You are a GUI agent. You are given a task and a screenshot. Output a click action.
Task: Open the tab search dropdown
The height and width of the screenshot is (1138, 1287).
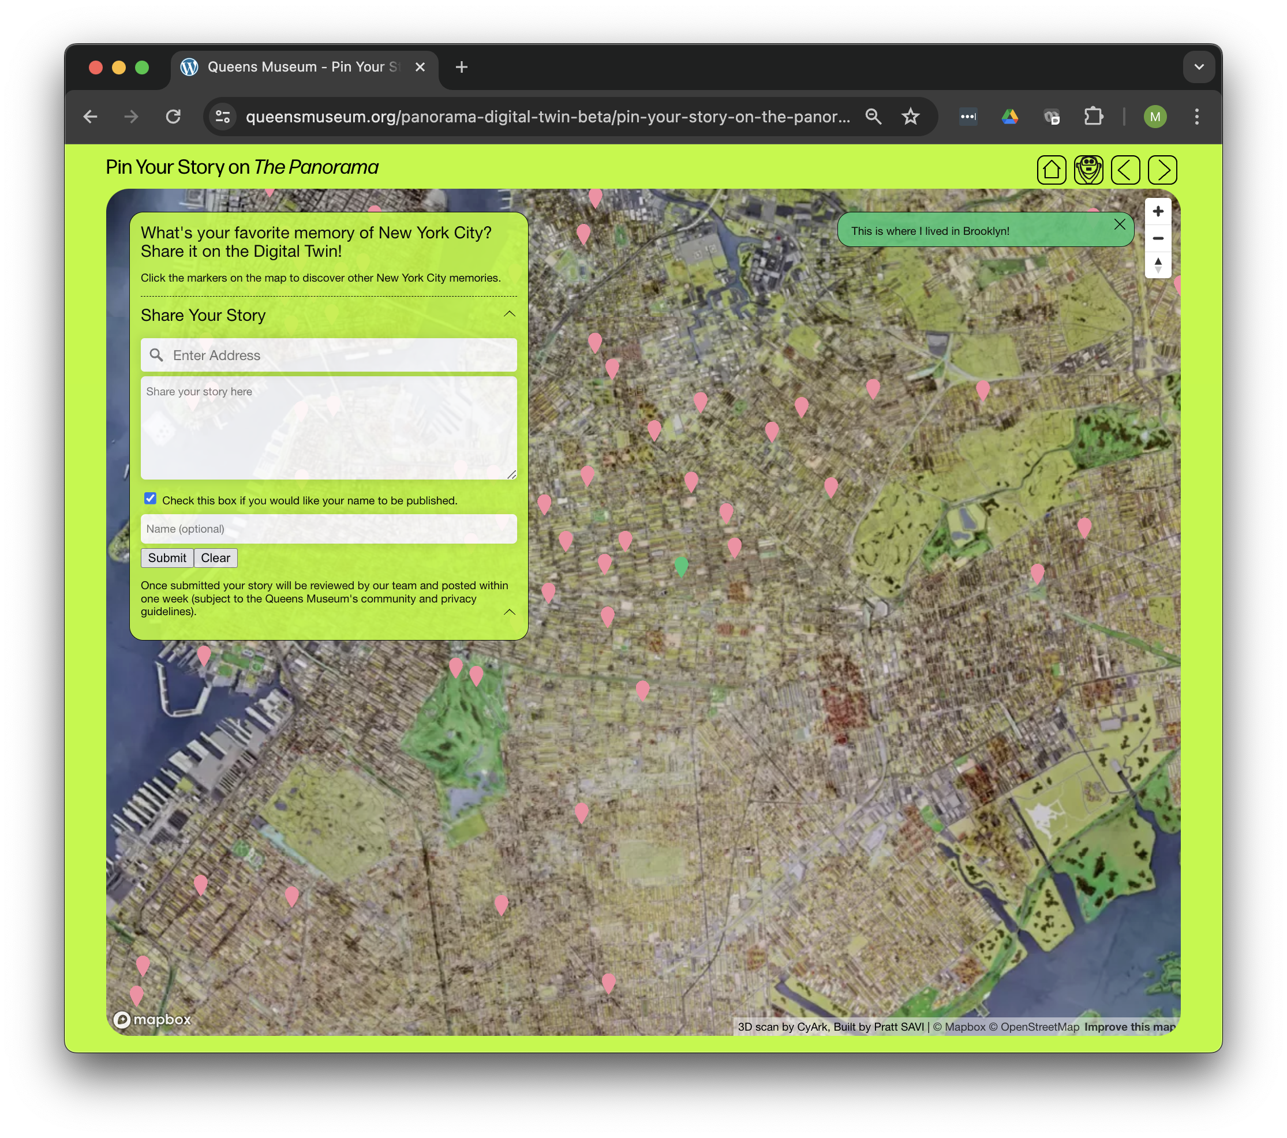[x=1199, y=67]
